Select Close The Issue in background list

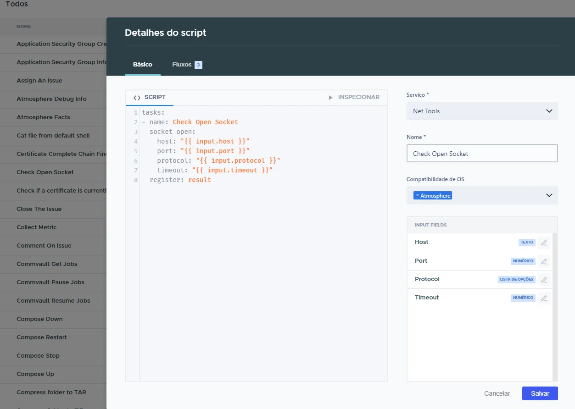click(53, 209)
